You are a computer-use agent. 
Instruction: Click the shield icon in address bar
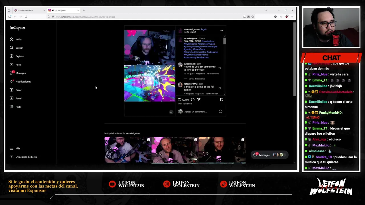[x=49, y=17]
